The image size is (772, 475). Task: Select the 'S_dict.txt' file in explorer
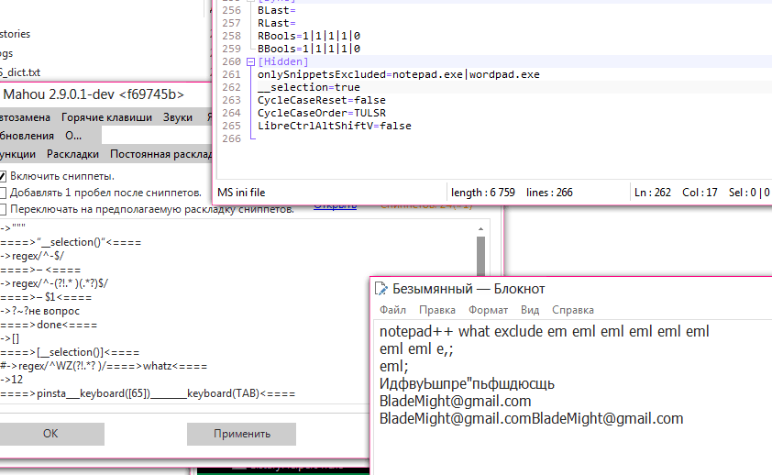(x=20, y=72)
